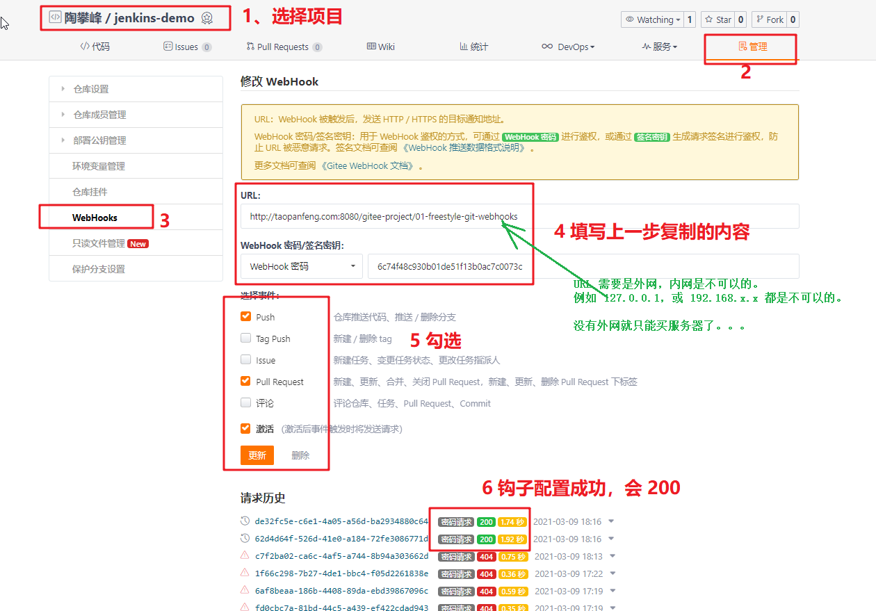The width and height of the screenshot is (876, 611).
Task: Enable the Tag Push event checkbox
Action: tap(245, 338)
